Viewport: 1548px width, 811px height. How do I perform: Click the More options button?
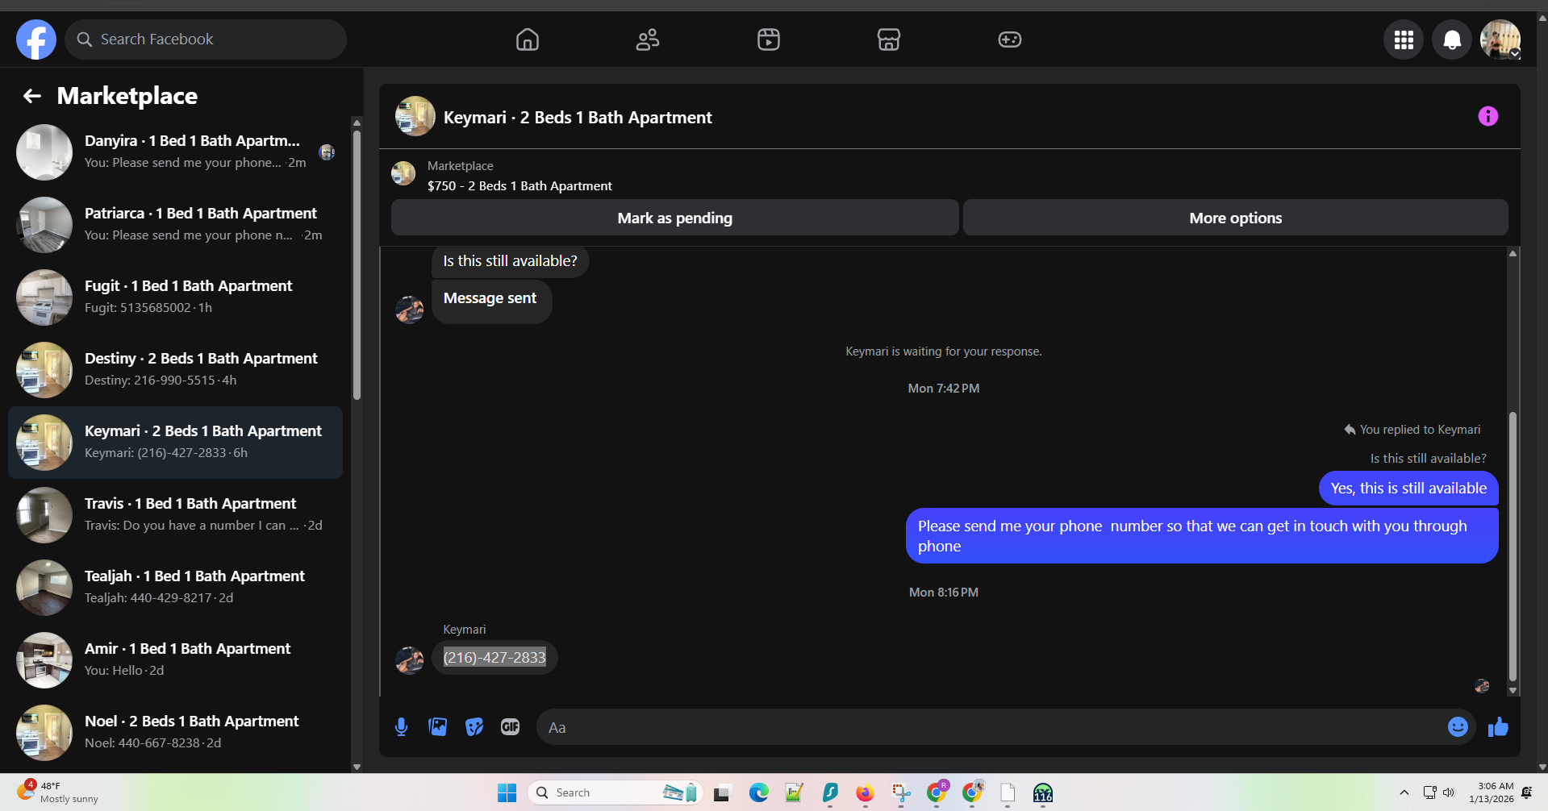pos(1235,218)
